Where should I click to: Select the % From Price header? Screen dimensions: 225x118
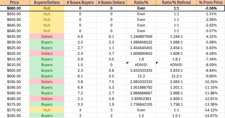211,3
